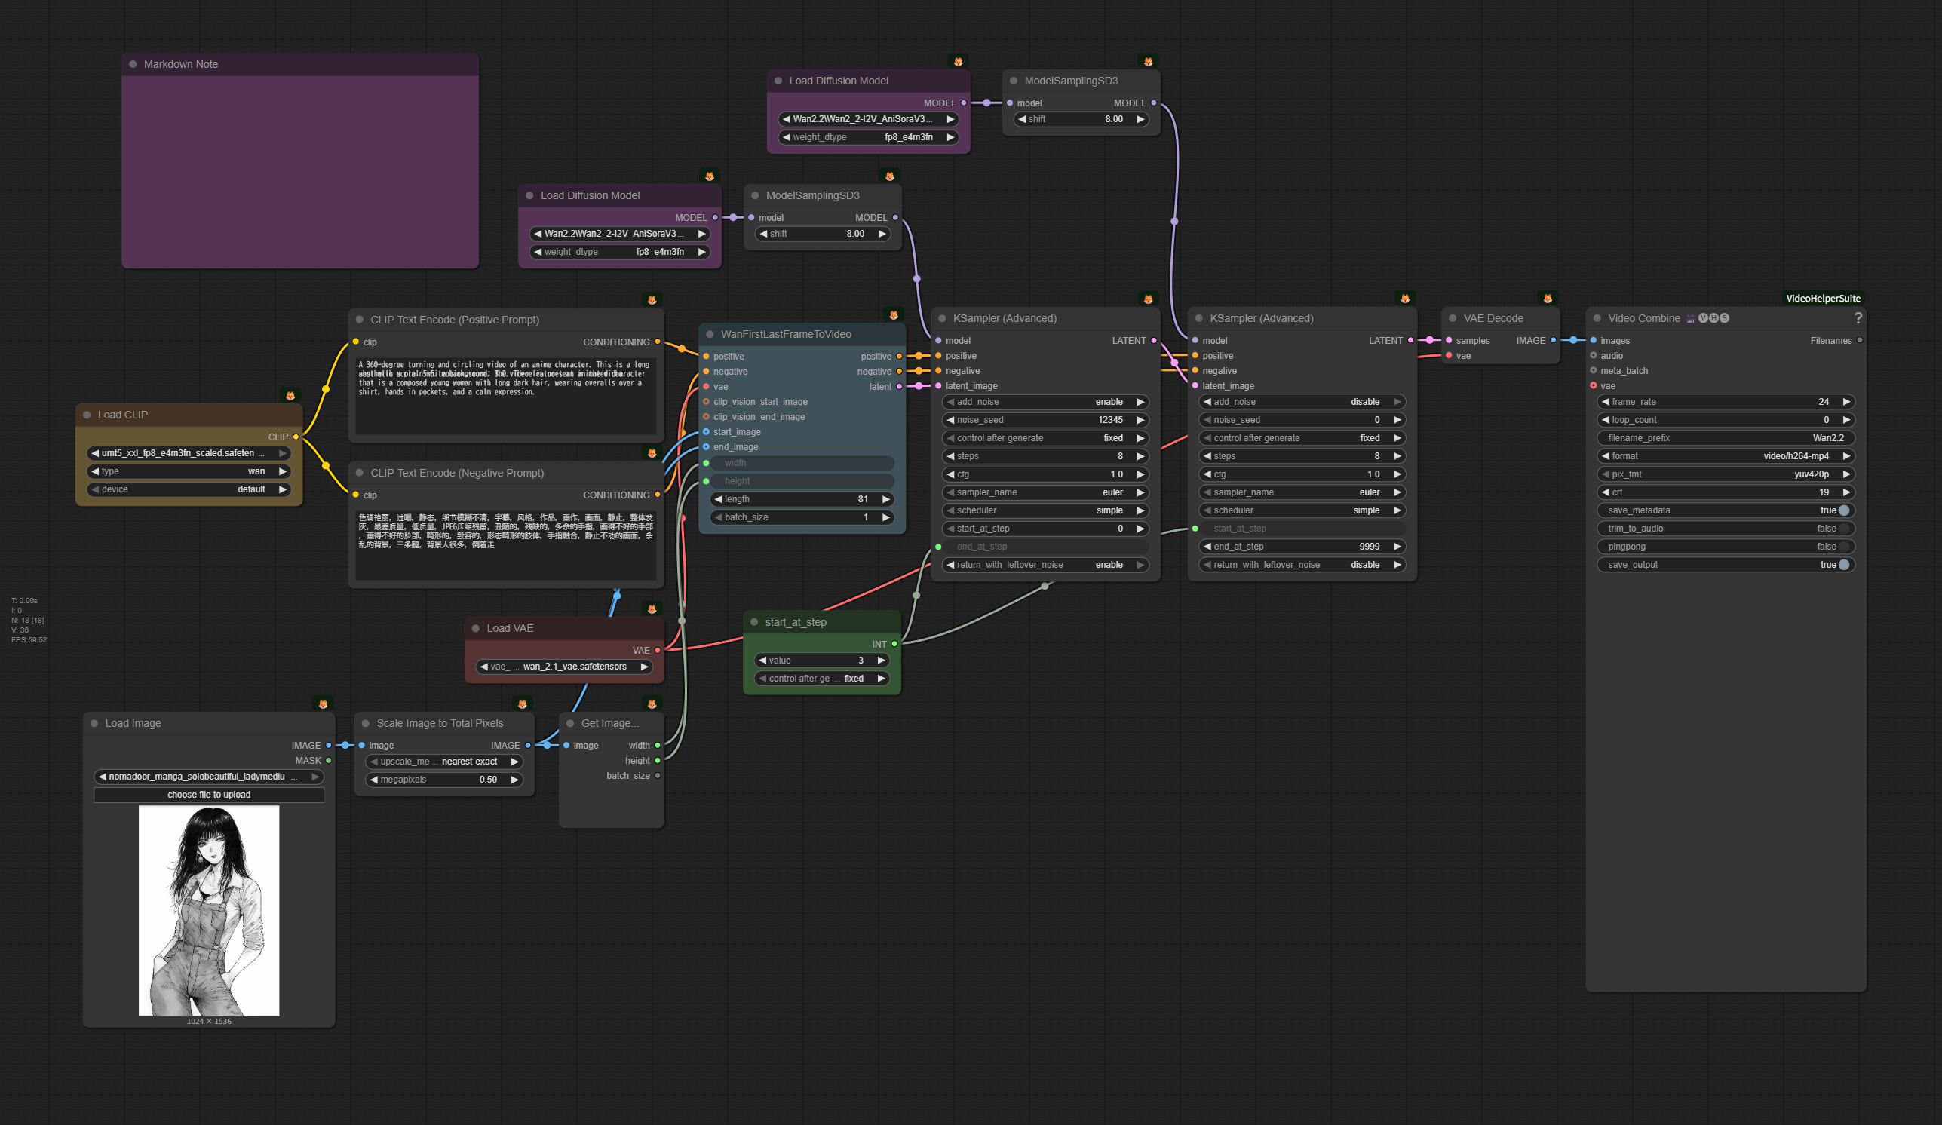Increase the megapixels value with right arrow
This screenshot has height=1125, width=1942.
(515, 780)
